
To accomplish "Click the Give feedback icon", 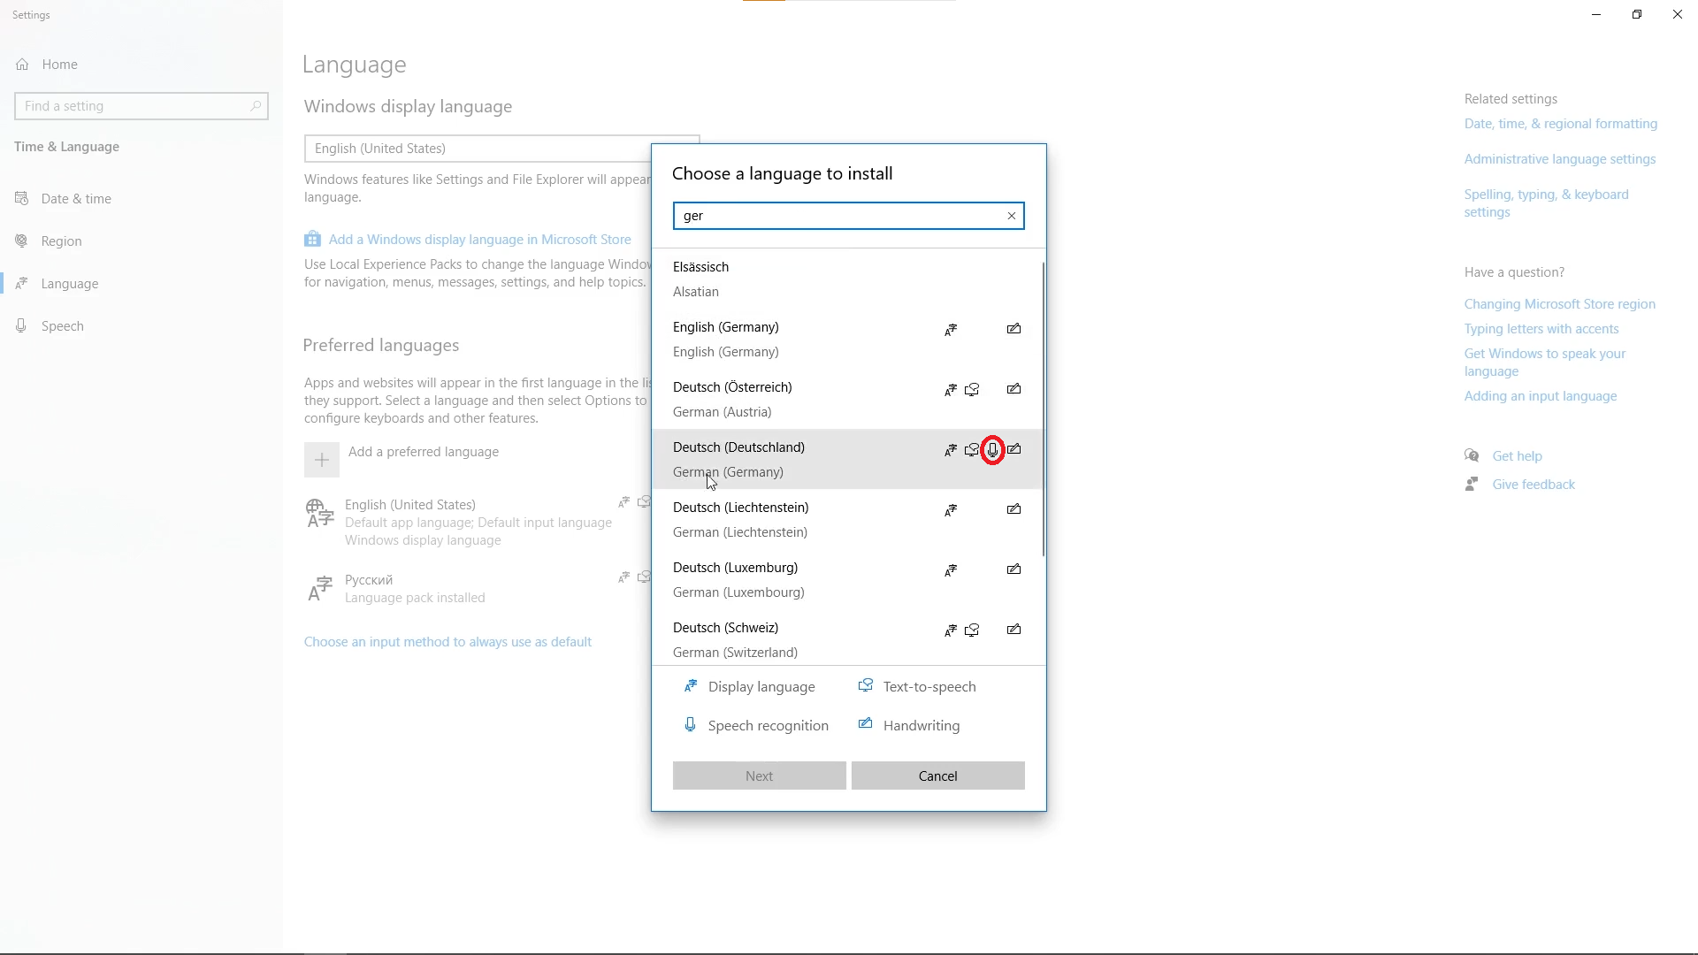I will click(1471, 484).
